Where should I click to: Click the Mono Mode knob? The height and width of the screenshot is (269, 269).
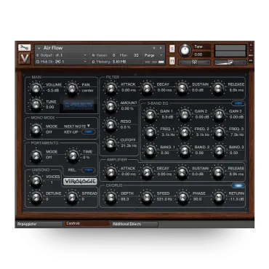[36, 129]
